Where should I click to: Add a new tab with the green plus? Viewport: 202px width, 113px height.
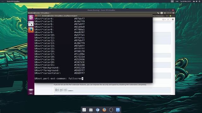[170, 16]
